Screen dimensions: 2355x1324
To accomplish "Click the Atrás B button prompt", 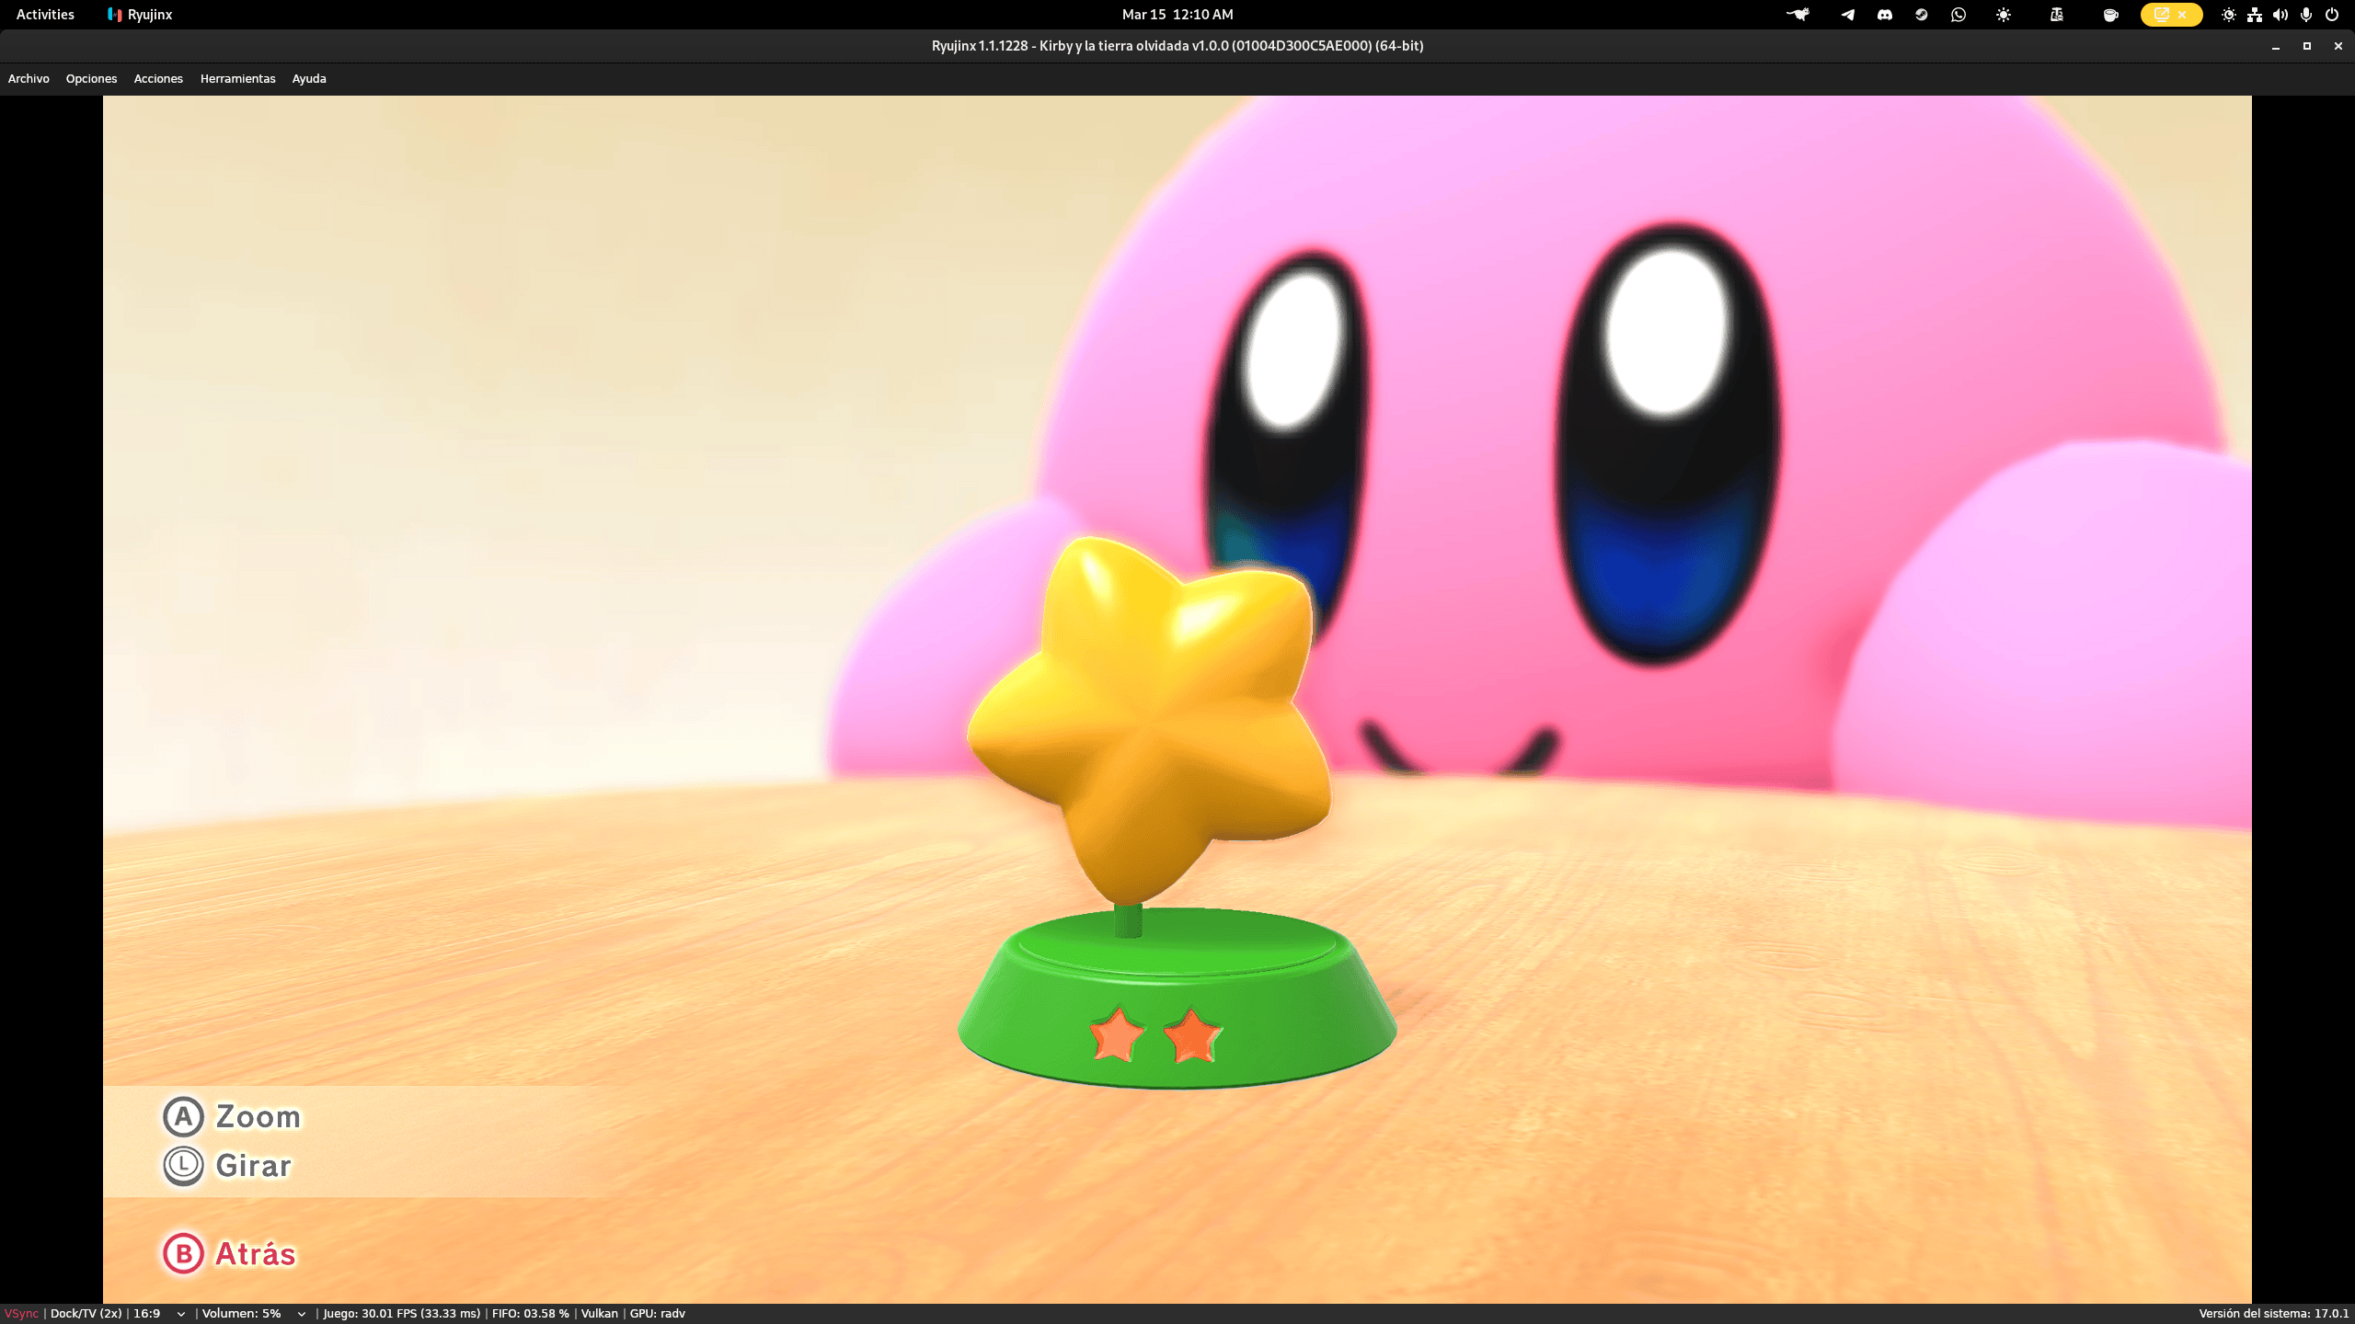I will point(230,1254).
